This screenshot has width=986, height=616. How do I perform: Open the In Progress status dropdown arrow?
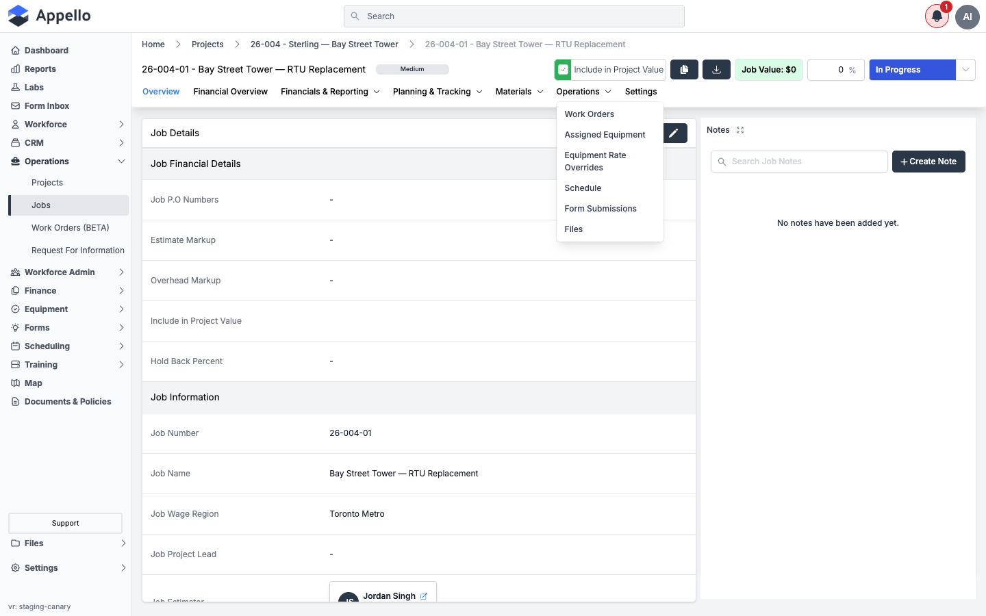click(x=965, y=70)
